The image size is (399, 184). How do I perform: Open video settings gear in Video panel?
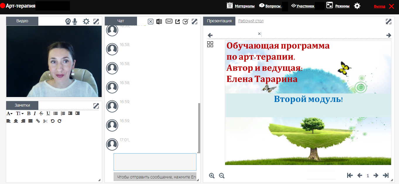pos(86,21)
